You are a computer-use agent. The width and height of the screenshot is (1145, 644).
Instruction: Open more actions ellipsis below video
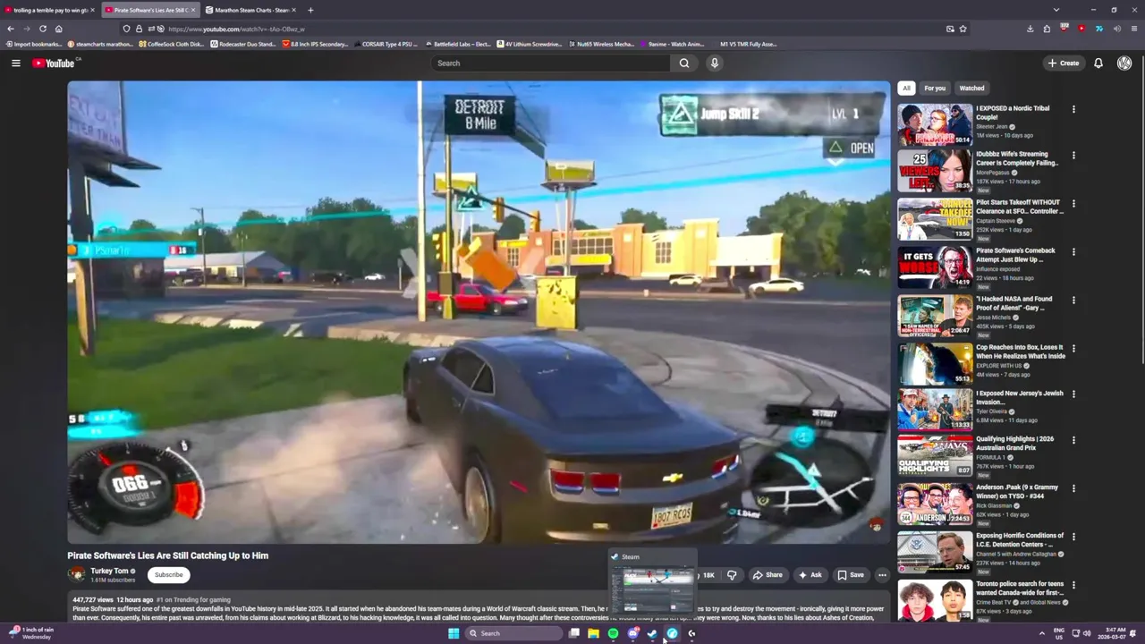882,574
